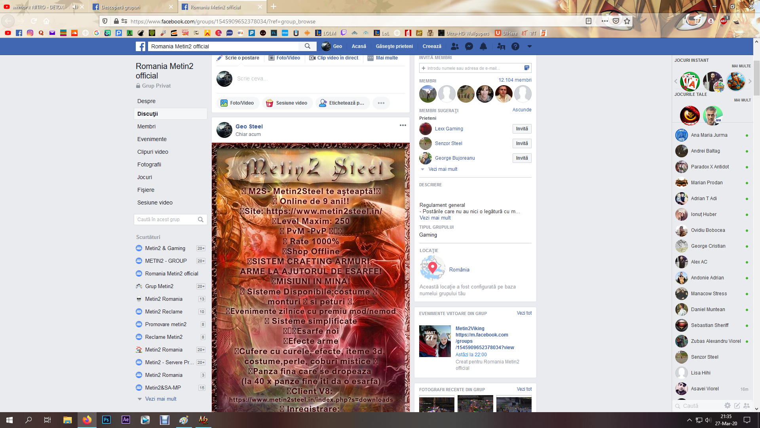This screenshot has width=760, height=428.
Task: Open the Help question mark icon
Action: [x=515, y=46]
